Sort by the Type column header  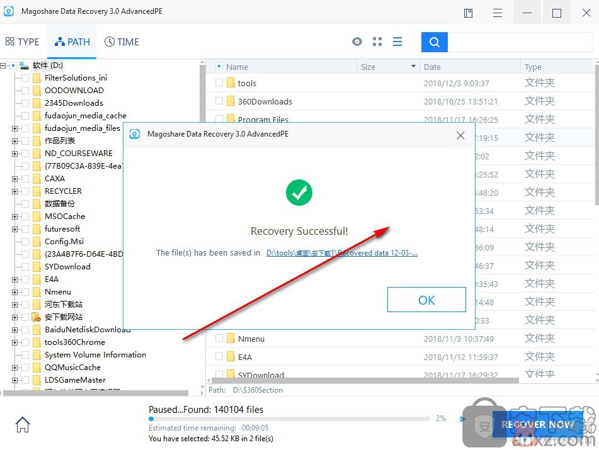[533, 67]
